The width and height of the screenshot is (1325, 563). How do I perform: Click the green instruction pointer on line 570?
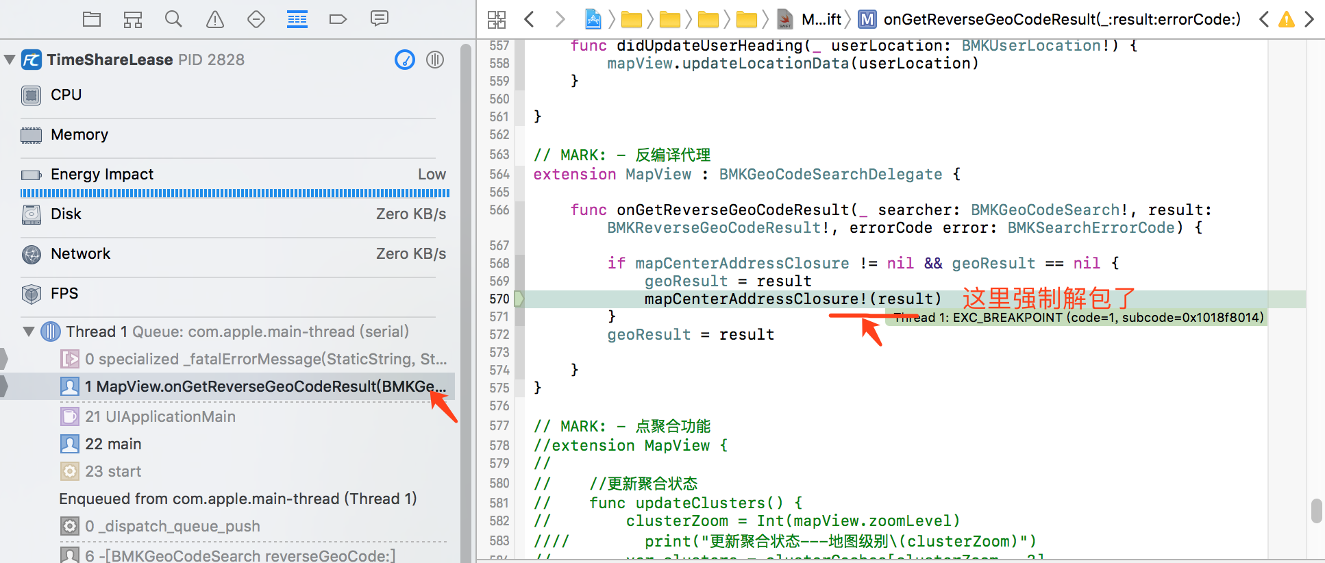[x=519, y=299]
